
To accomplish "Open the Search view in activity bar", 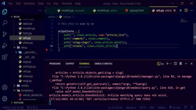I will tap(5, 23).
